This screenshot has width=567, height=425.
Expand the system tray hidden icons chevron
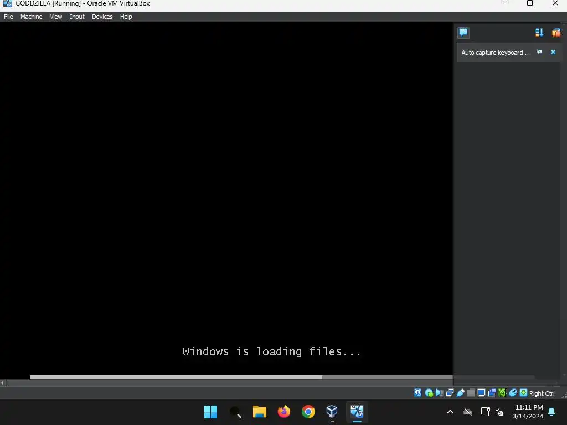pos(450,412)
